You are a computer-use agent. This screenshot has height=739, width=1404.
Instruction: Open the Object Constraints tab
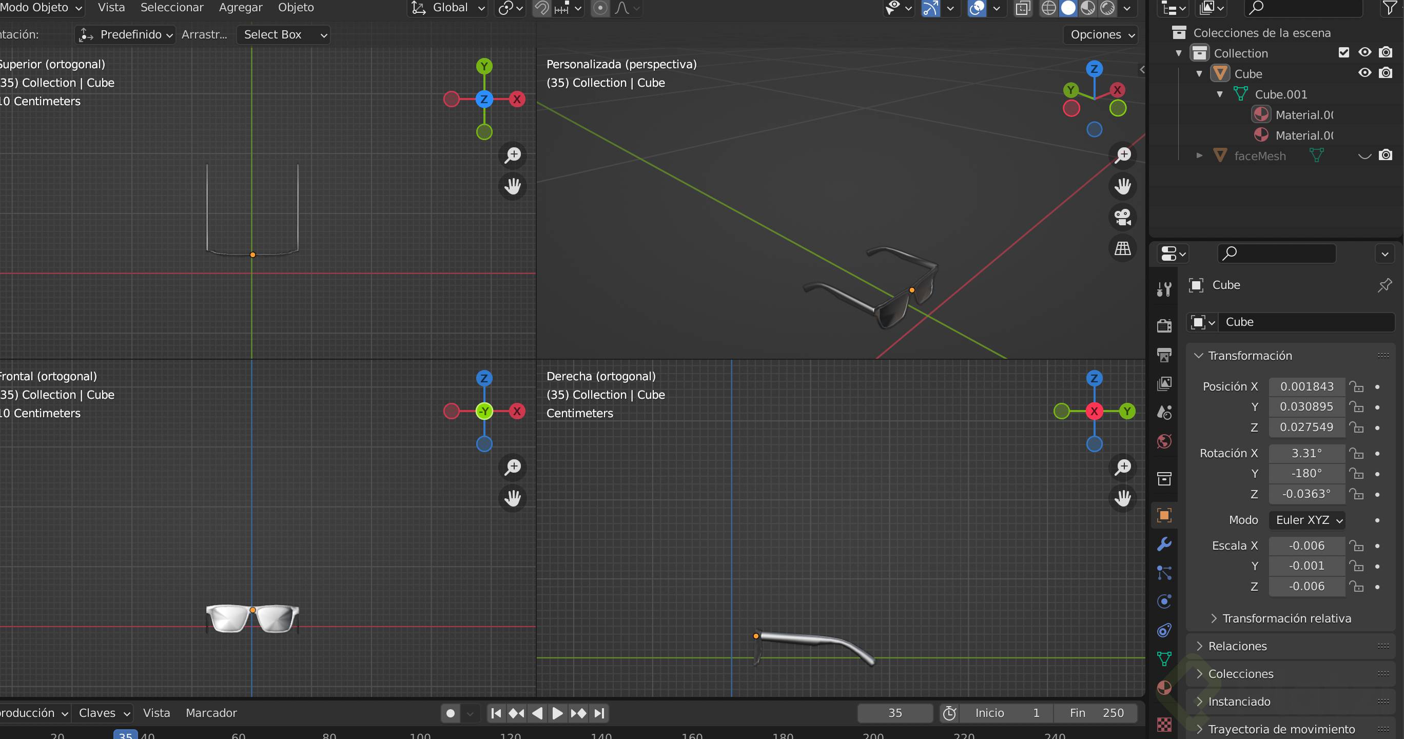point(1164,631)
